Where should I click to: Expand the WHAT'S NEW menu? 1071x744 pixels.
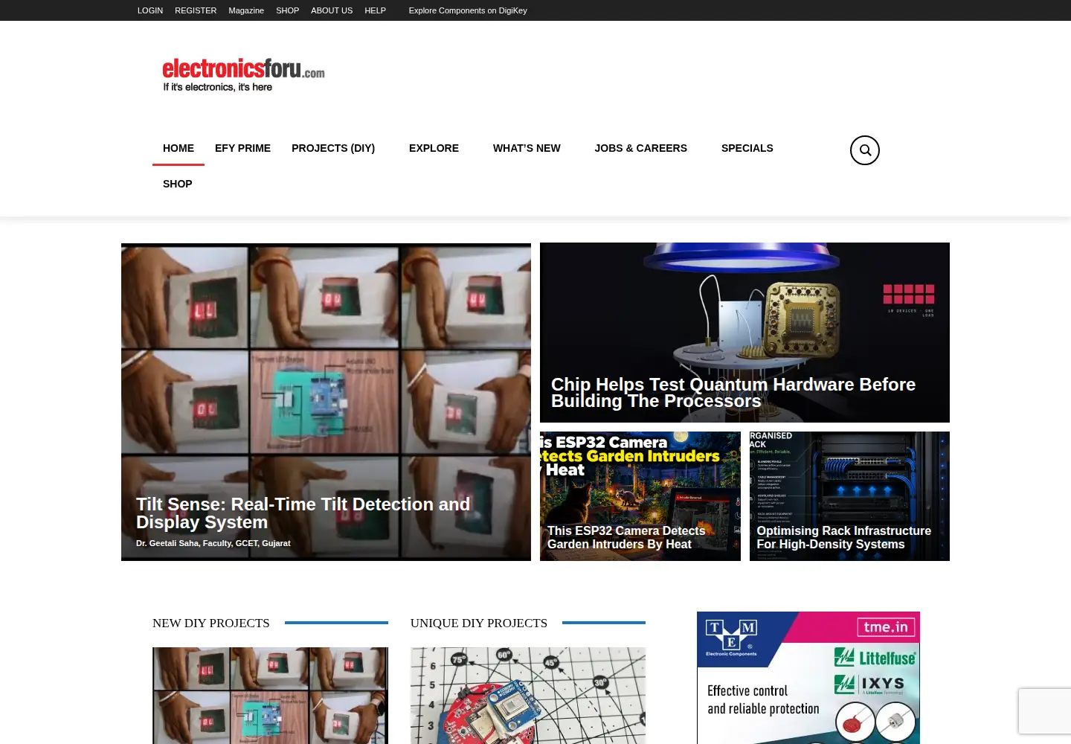click(527, 148)
